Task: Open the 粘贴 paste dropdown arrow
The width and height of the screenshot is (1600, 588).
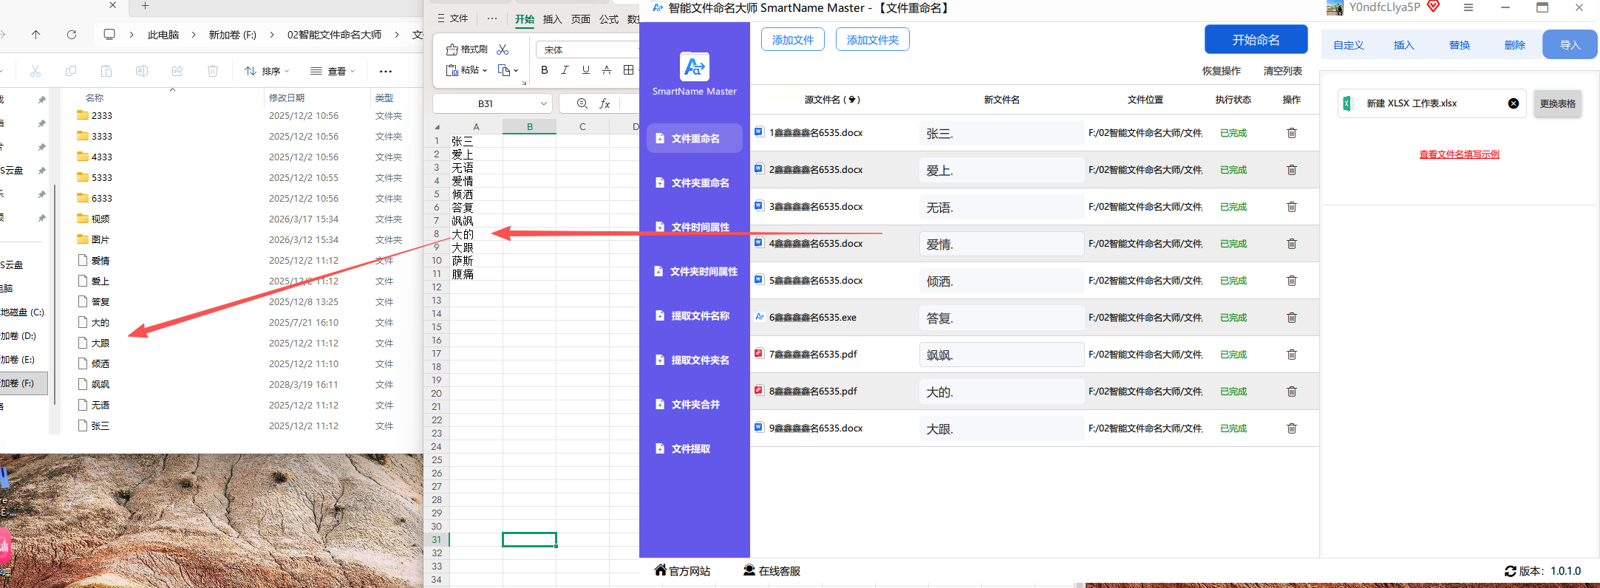Action: click(x=485, y=70)
